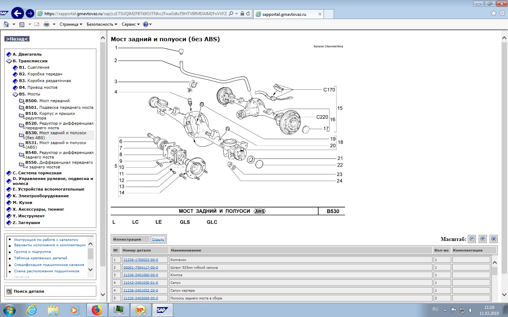Open Internet Explorer taskbar icon

pyautogui.click(x=31, y=310)
